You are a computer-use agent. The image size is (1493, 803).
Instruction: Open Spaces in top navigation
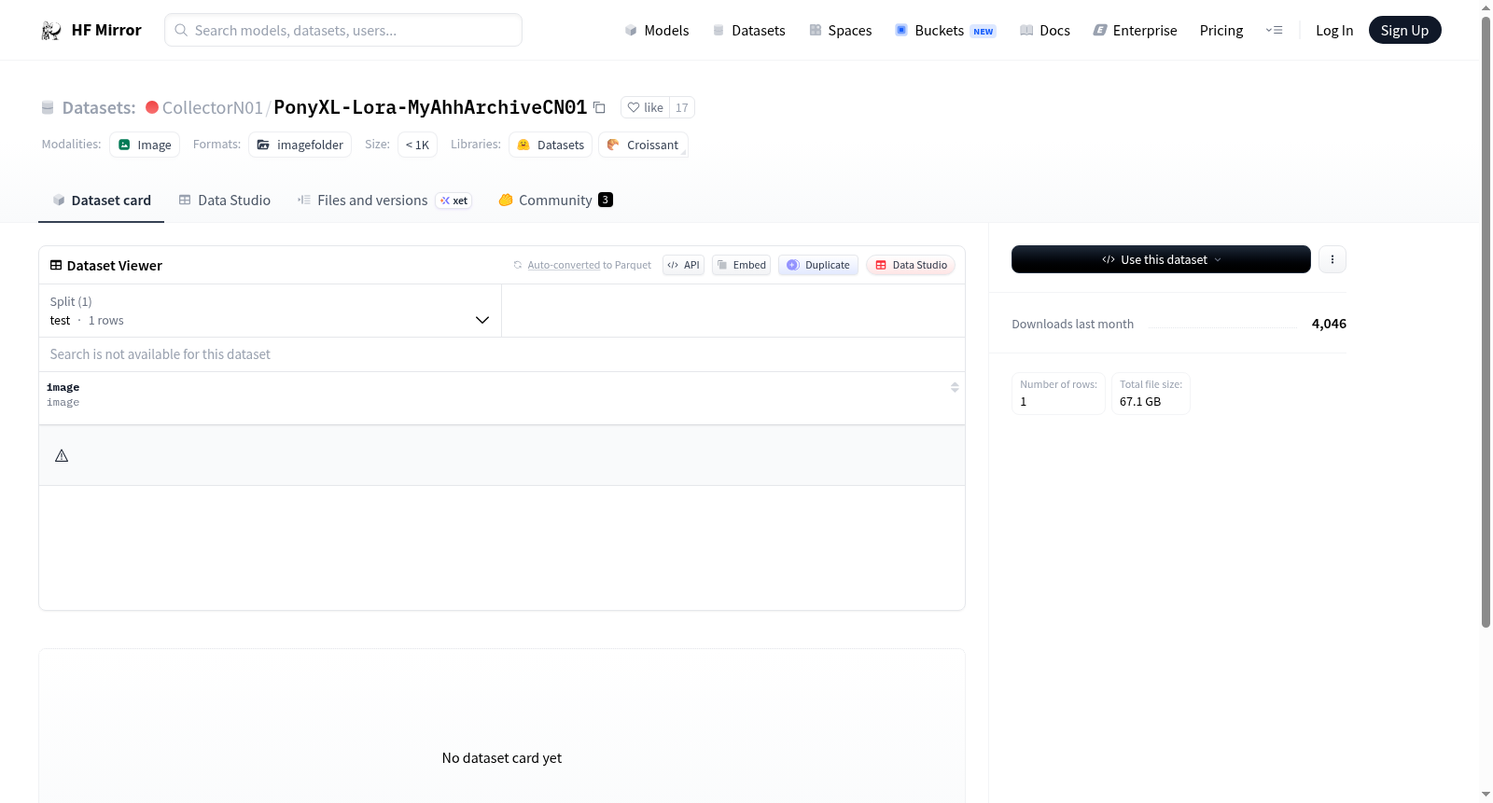click(x=841, y=31)
